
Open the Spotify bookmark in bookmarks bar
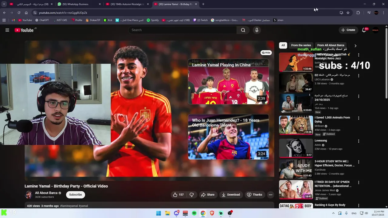(153, 20)
